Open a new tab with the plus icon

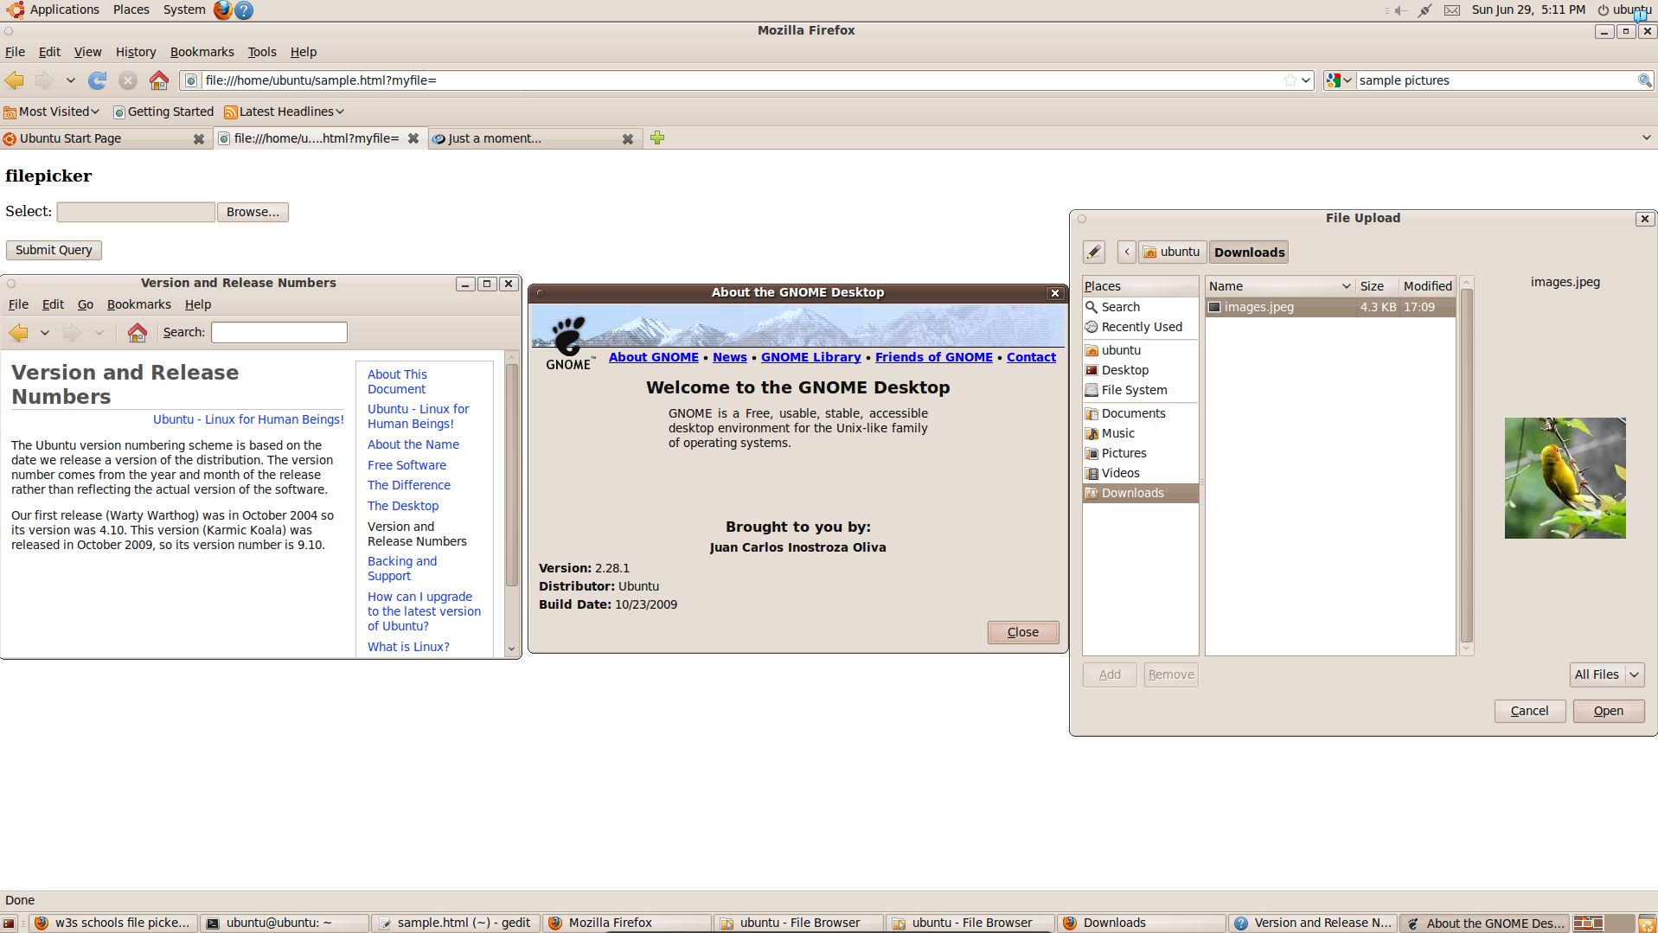pos(657,137)
